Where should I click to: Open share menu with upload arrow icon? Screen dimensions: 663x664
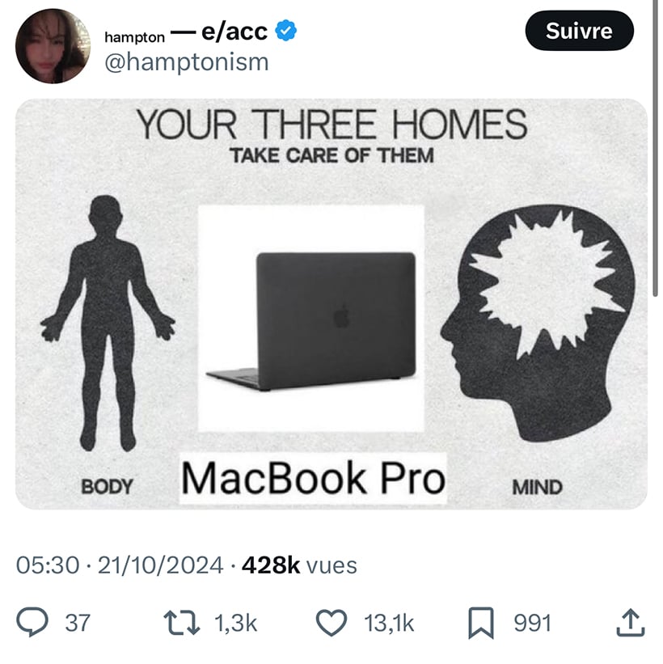(631, 623)
